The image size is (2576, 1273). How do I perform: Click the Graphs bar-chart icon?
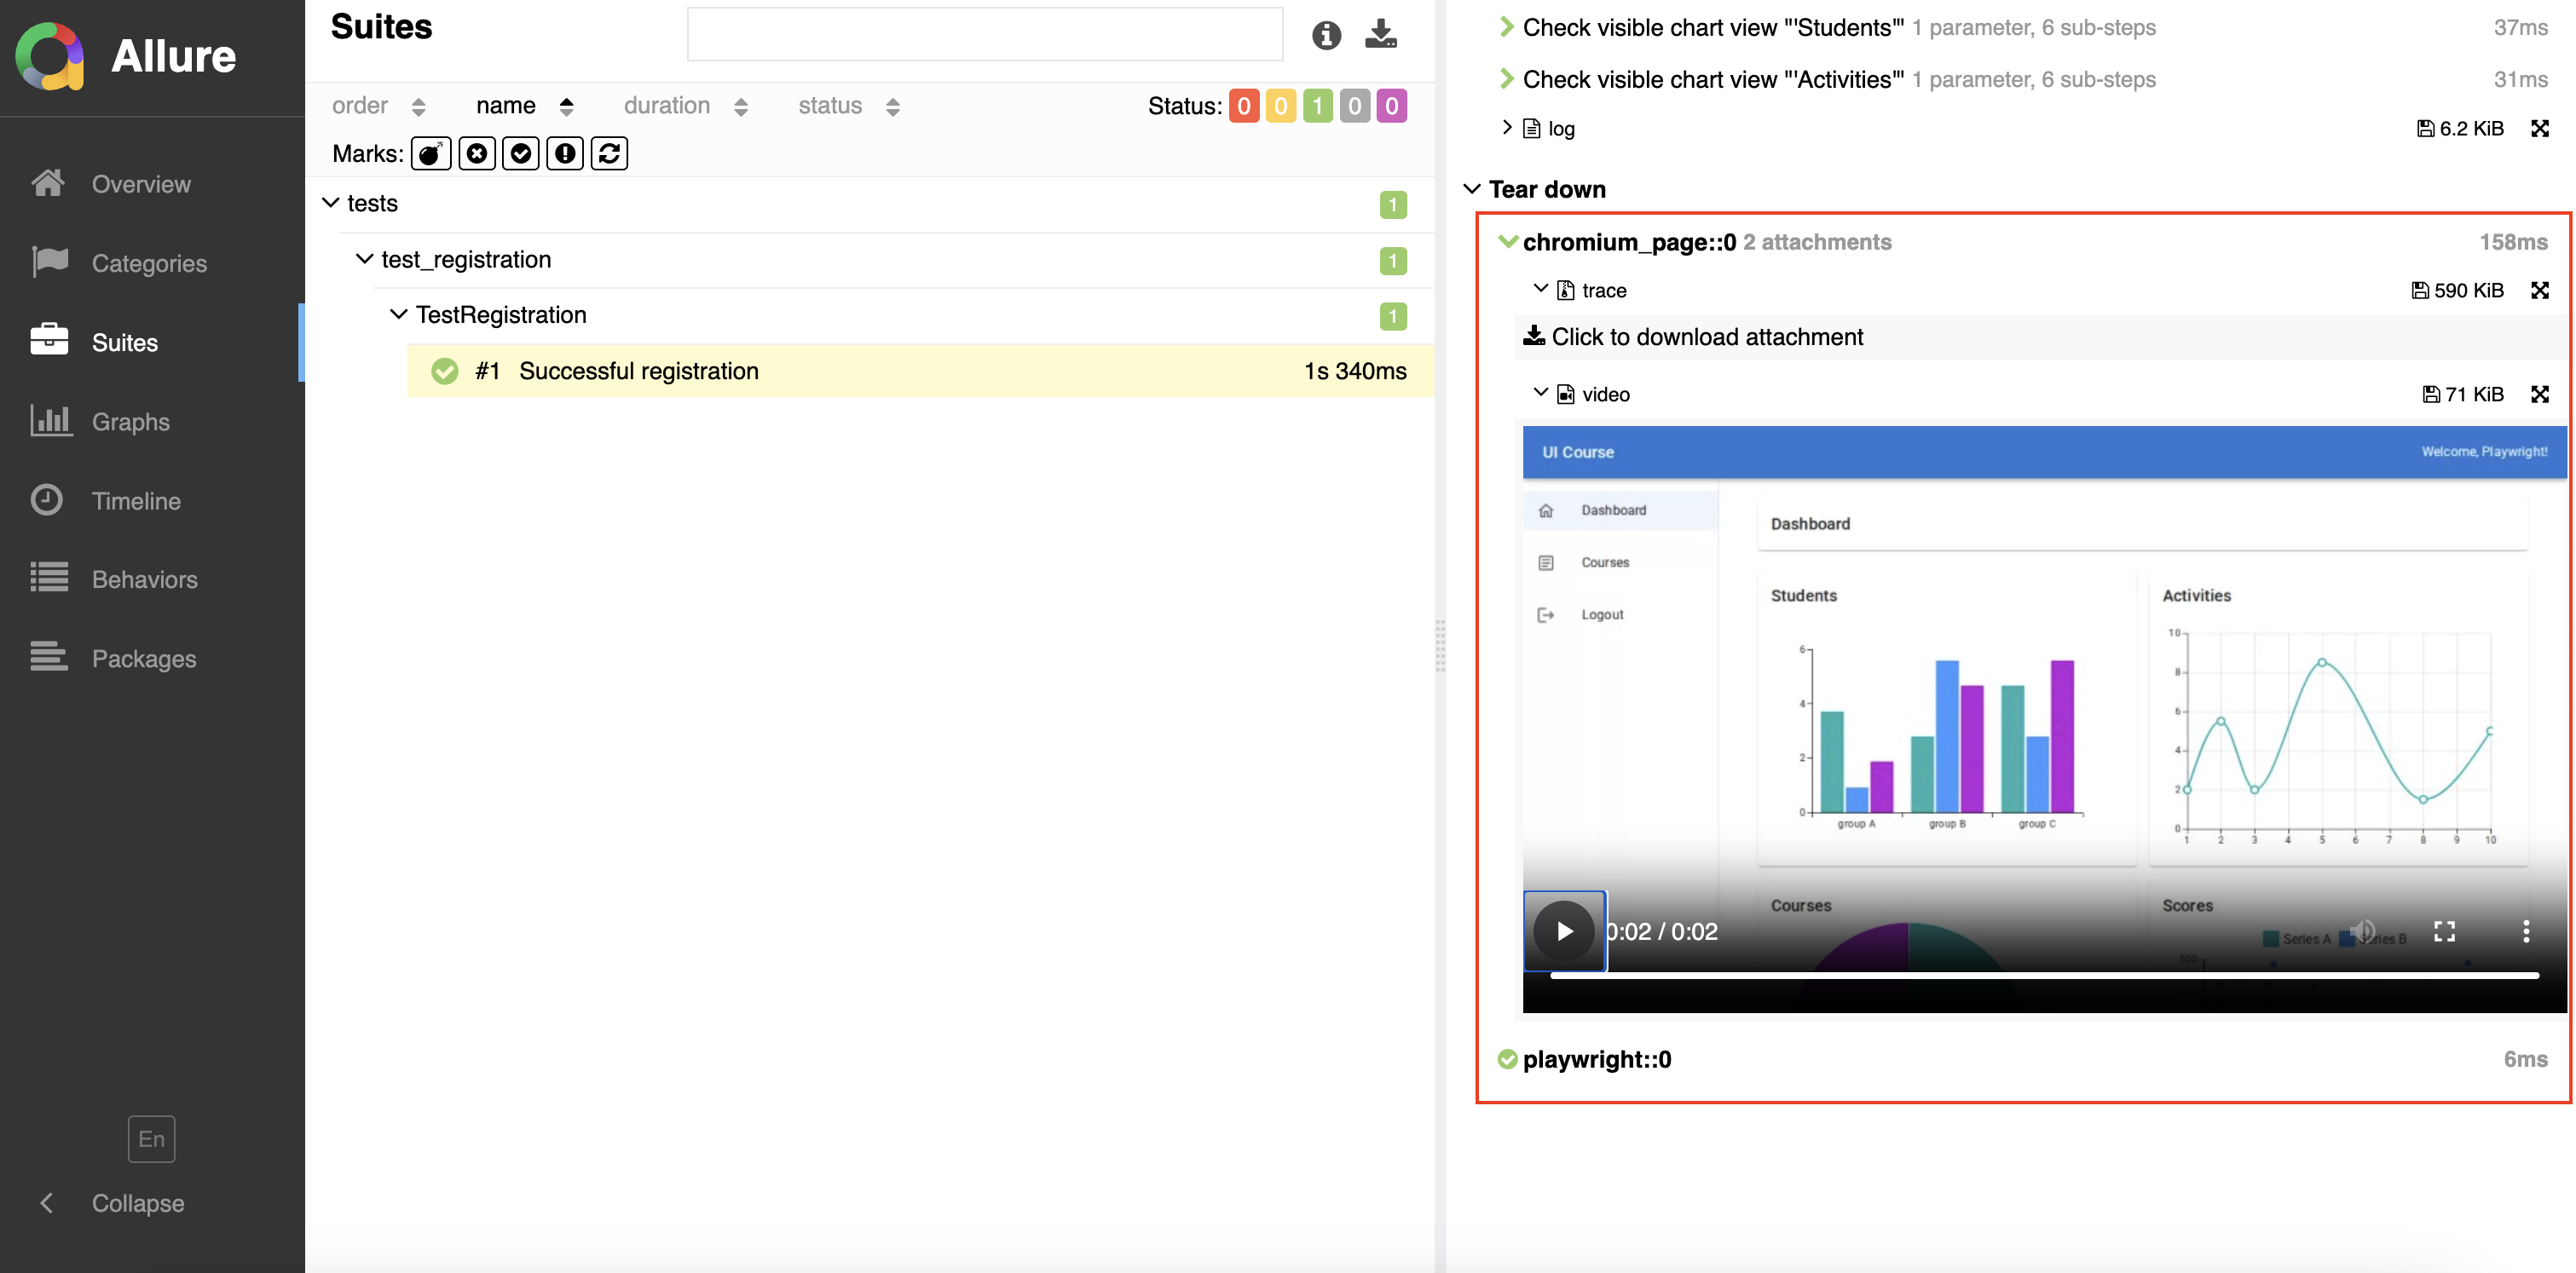click(50, 420)
